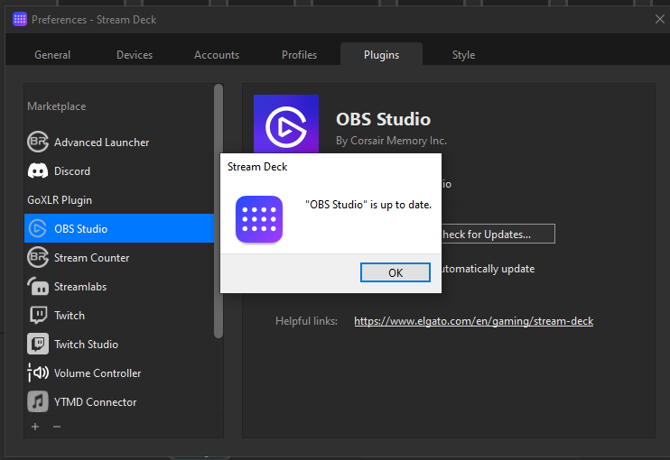Click the Automatically update label
Image resolution: width=670 pixels, height=460 pixels.
[488, 269]
